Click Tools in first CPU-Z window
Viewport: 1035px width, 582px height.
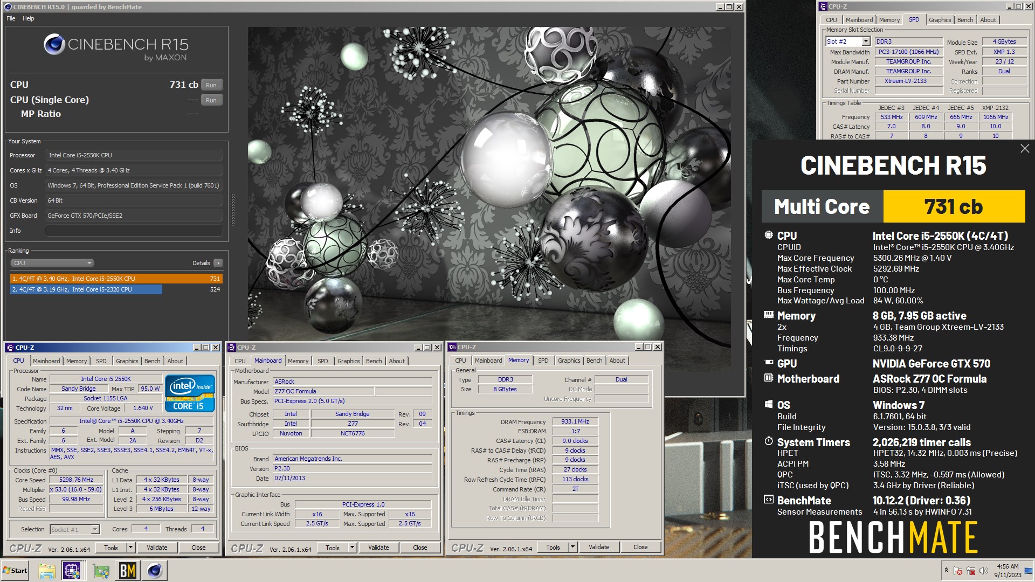click(111, 548)
